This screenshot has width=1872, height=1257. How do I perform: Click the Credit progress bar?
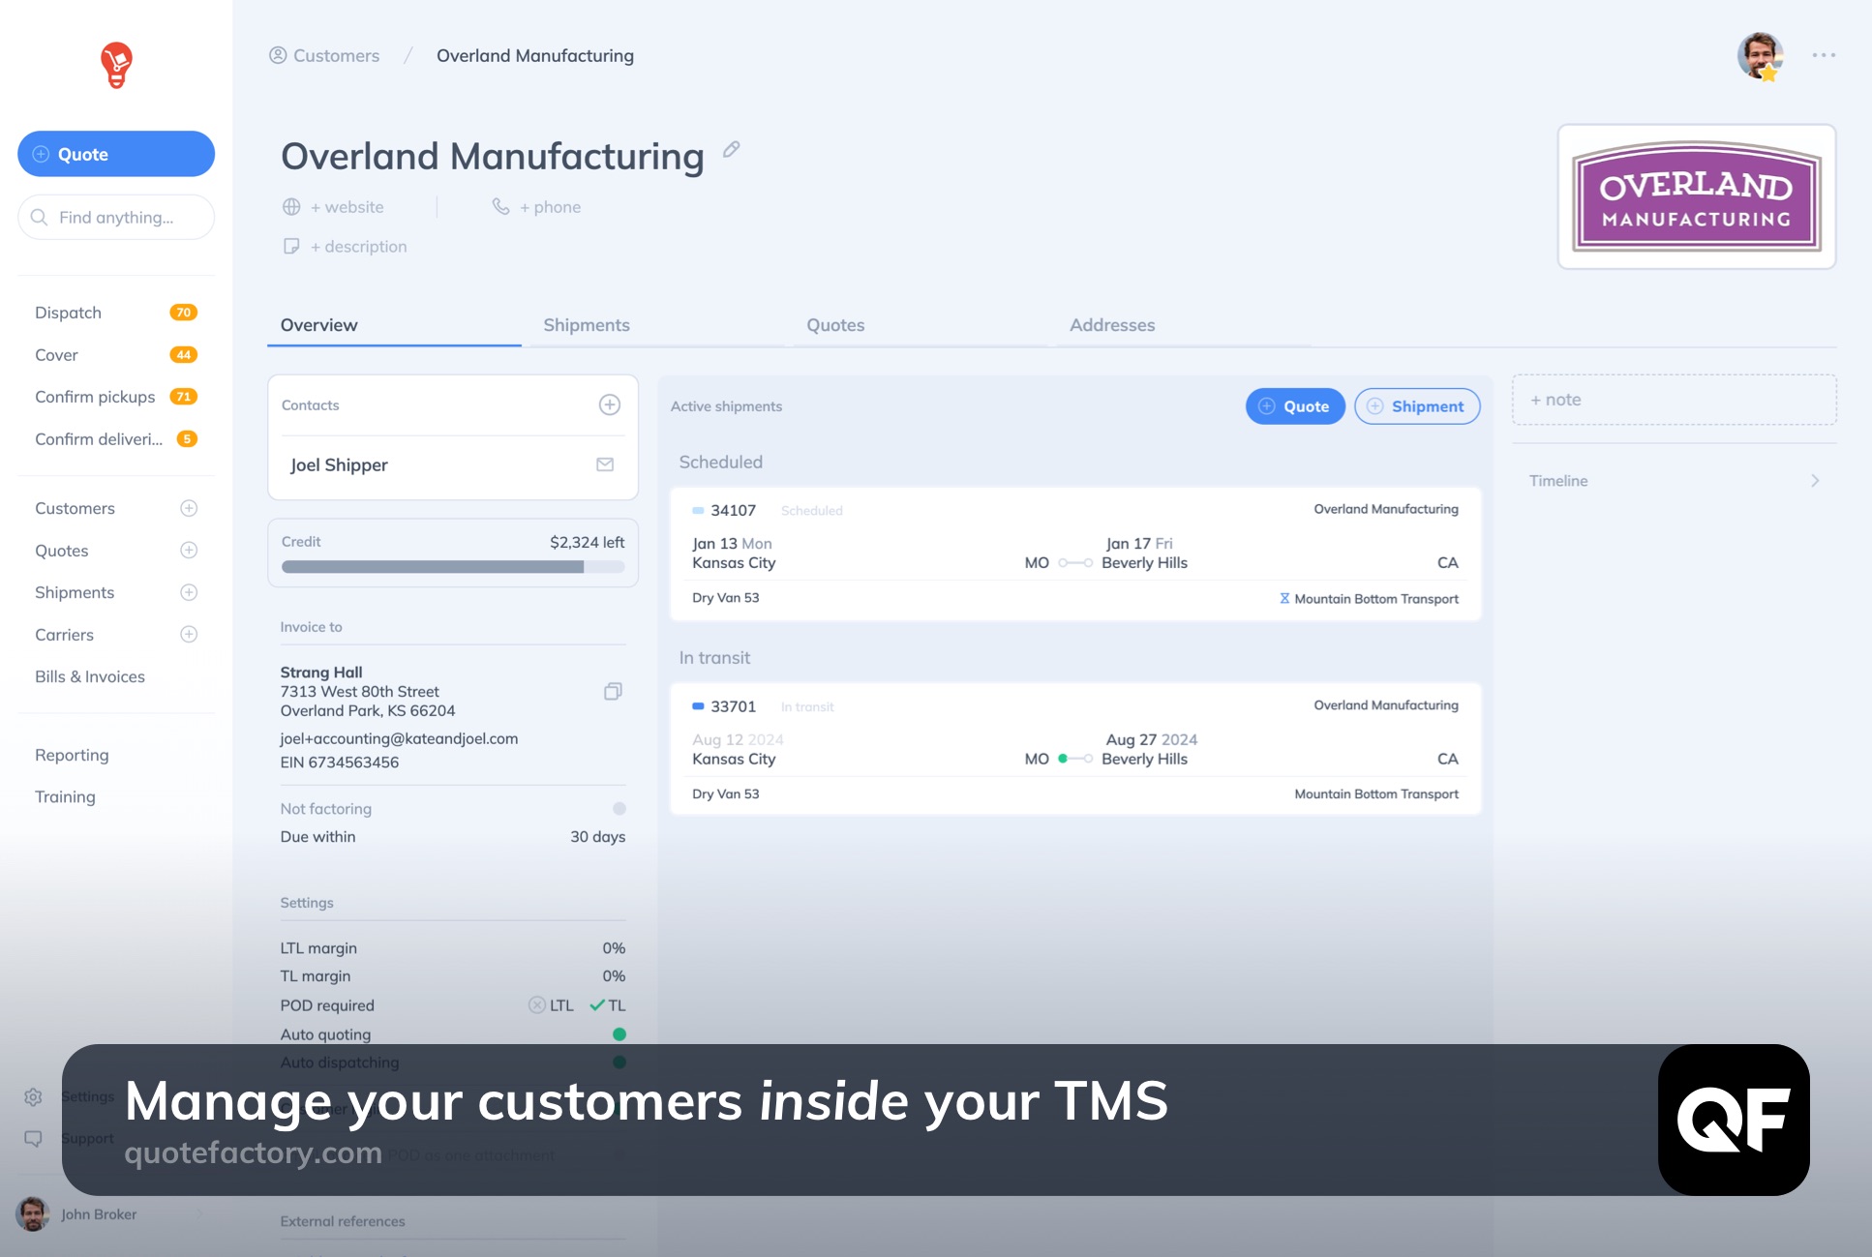coord(452,567)
